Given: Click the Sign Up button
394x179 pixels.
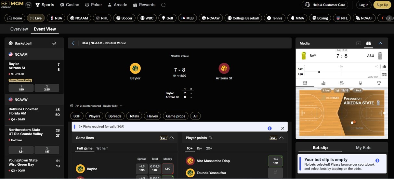Looking at the screenshot, I should 382,5.
